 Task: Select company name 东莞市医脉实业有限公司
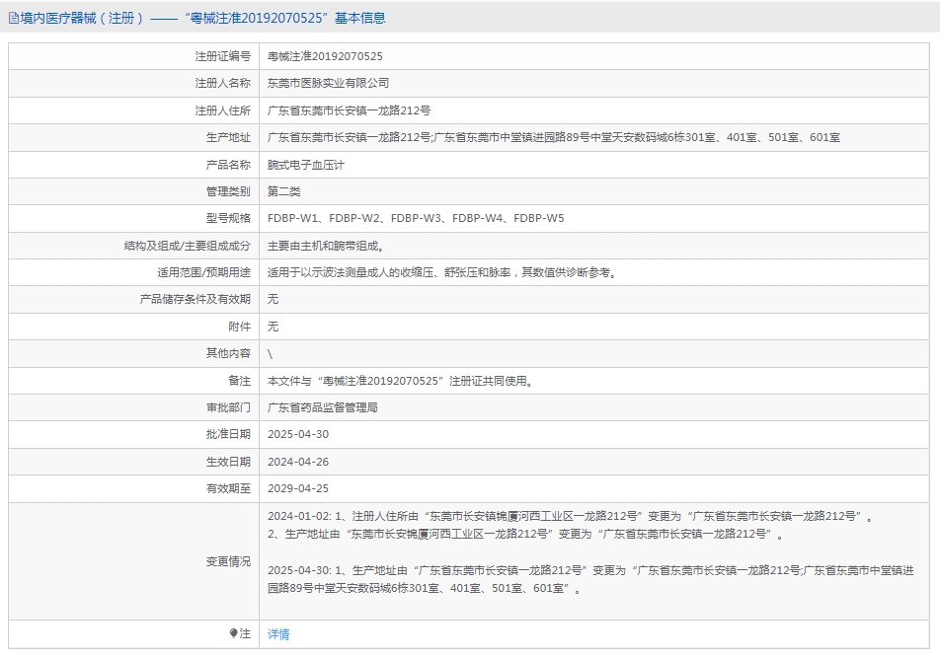[x=328, y=83]
